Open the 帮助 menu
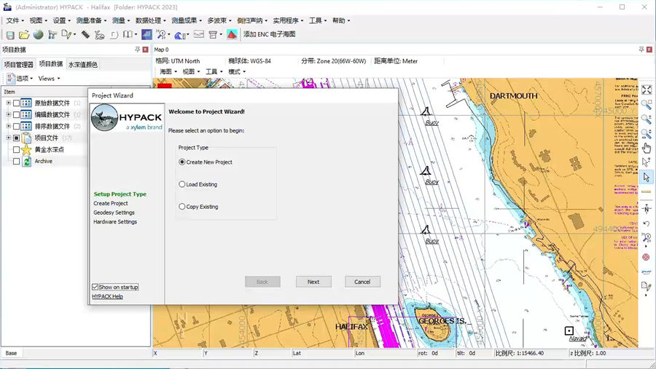 (x=341, y=20)
